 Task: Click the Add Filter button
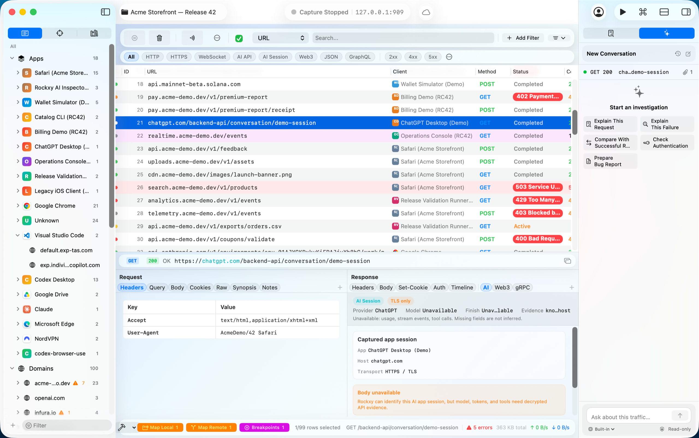(523, 38)
